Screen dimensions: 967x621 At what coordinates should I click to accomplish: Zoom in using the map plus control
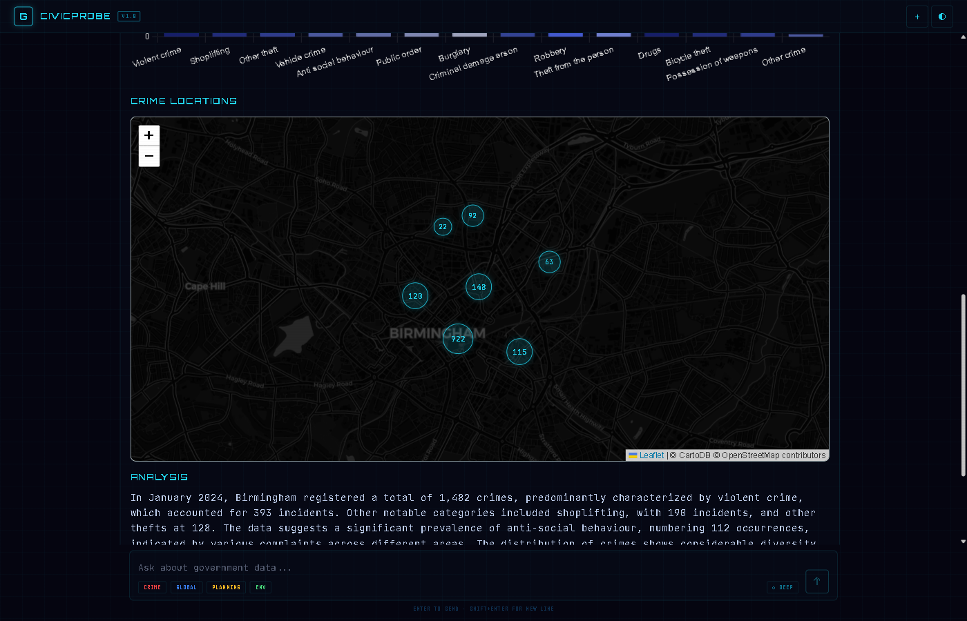[x=149, y=135]
